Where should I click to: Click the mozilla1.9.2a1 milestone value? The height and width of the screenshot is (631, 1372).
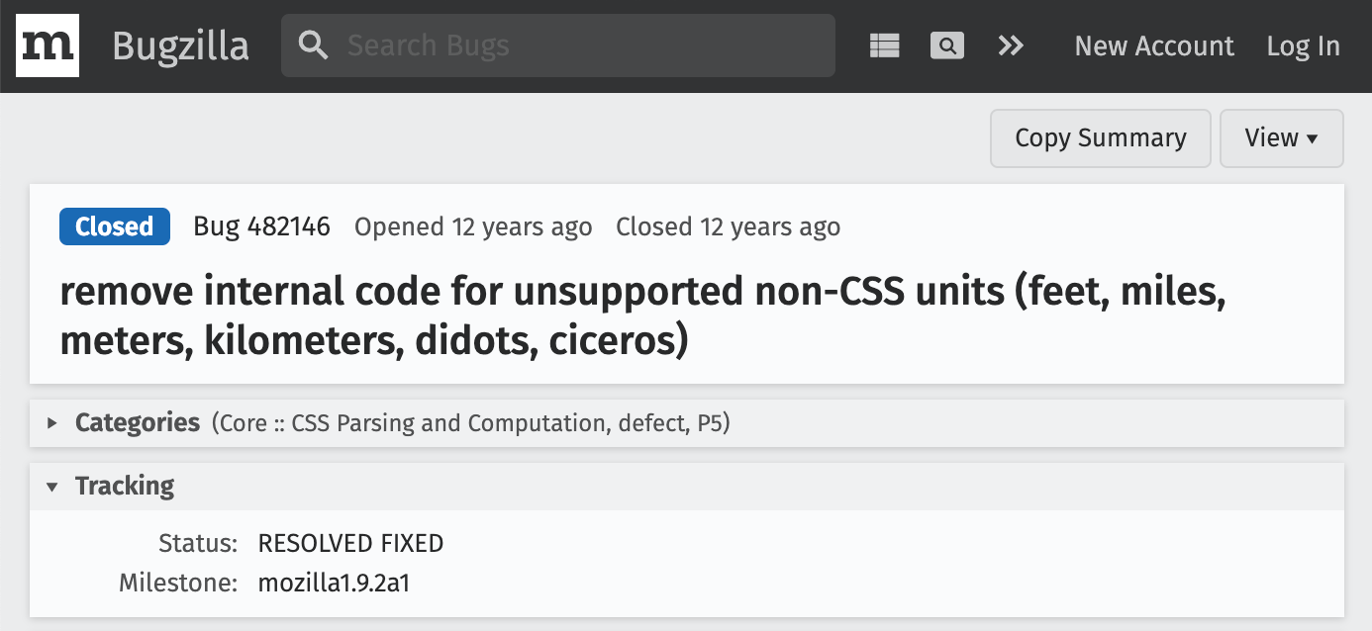334,583
